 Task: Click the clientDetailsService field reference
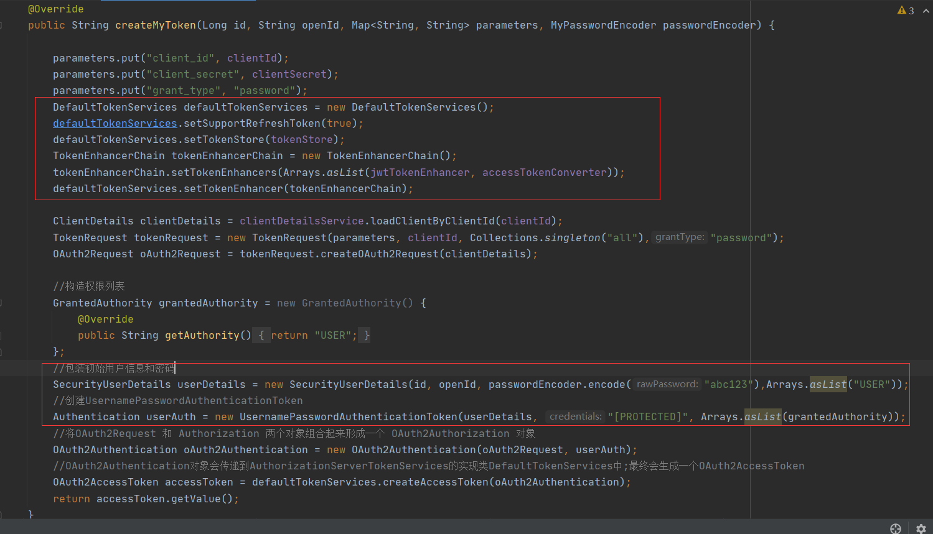302,221
